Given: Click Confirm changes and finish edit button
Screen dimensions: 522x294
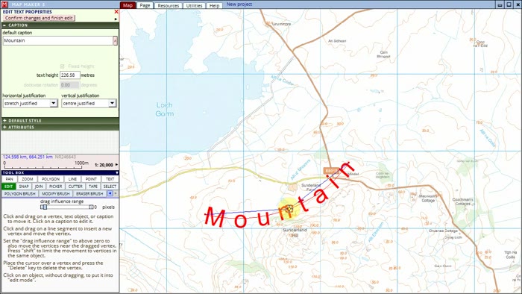Looking at the screenshot, I should (x=39, y=18).
